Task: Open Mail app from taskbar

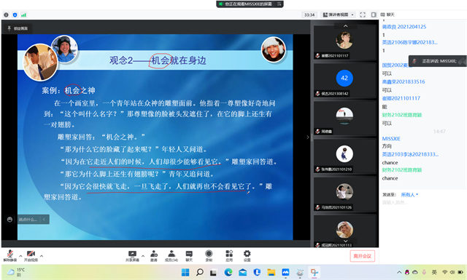Action: [x=242, y=272]
